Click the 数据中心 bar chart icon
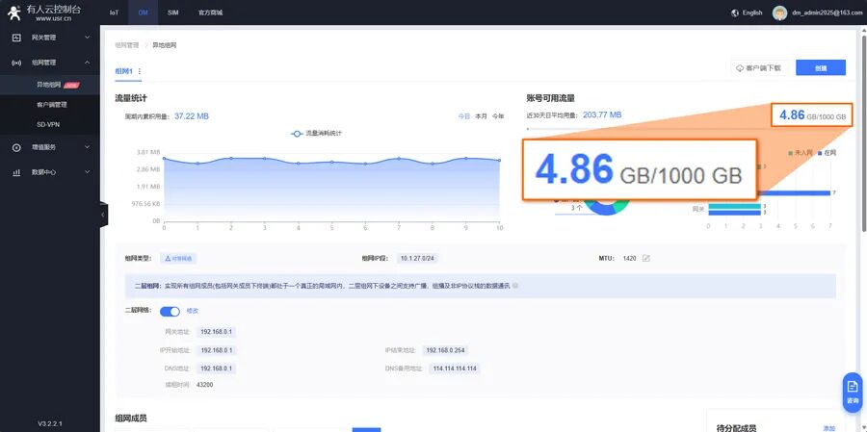Viewport: 867px width, 432px height. pos(16,172)
